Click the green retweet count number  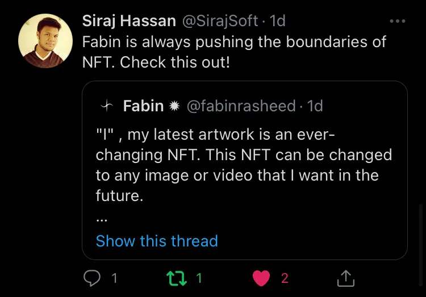tap(199, 278)
